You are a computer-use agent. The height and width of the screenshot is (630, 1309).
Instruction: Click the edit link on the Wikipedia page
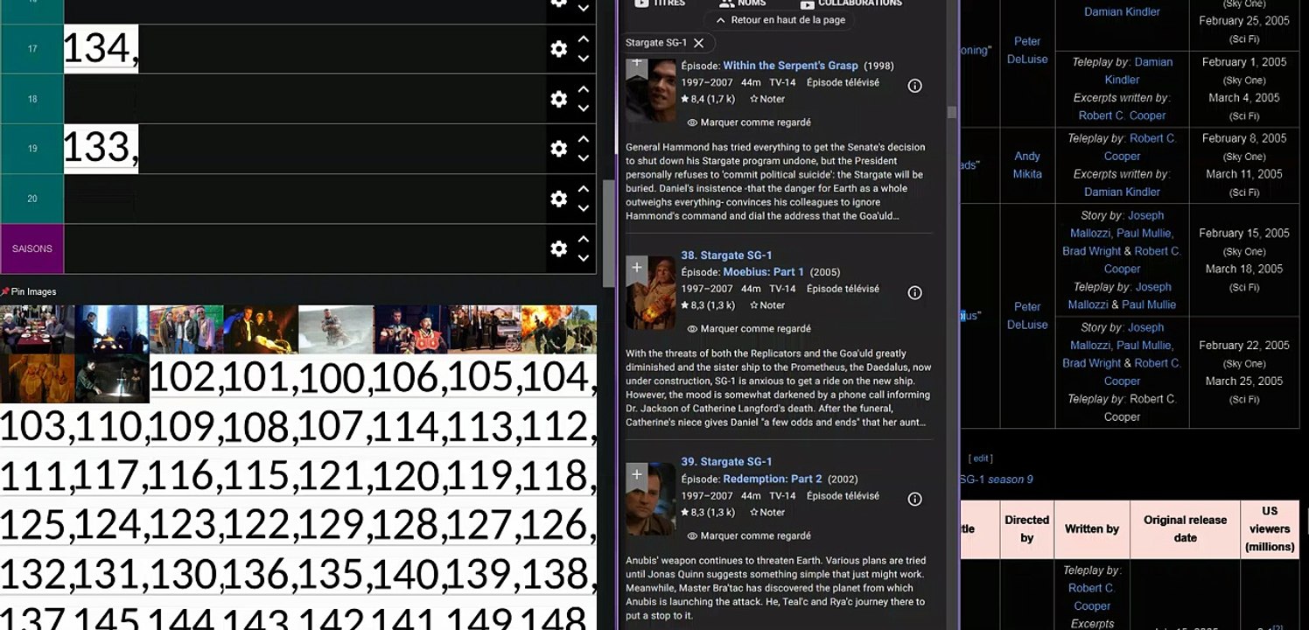pos(981,458)
